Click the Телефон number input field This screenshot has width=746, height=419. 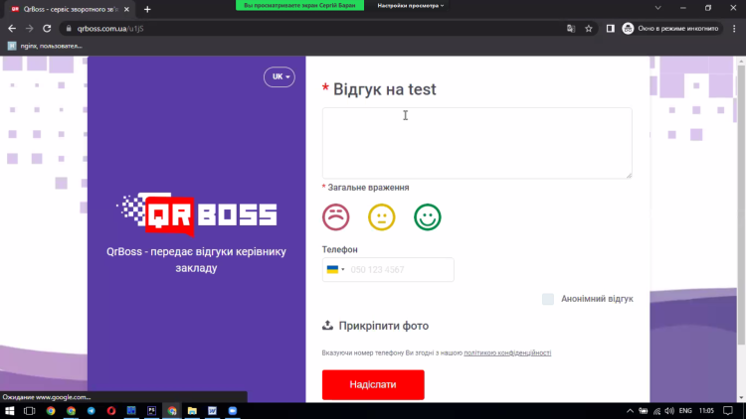400,270
